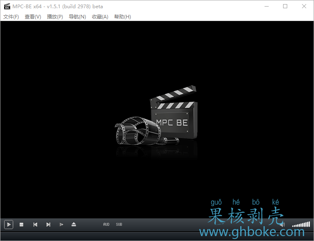Skip to previous track

35,225
